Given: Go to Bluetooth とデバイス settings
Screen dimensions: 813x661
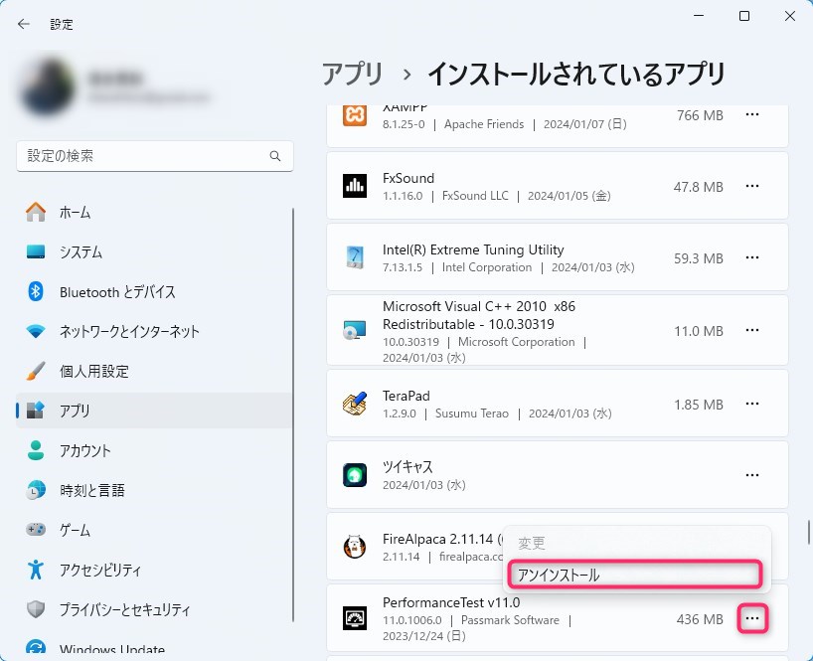Looking at the screenshot, I should click(117, 291).
